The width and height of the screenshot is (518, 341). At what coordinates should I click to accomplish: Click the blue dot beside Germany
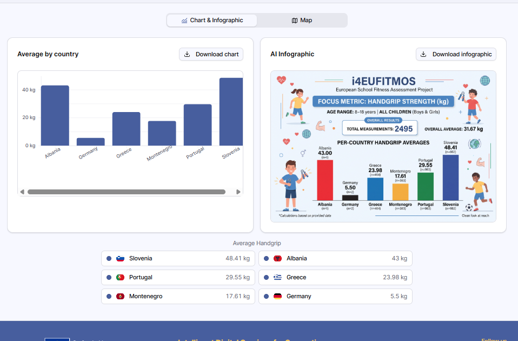pos(266,297)
